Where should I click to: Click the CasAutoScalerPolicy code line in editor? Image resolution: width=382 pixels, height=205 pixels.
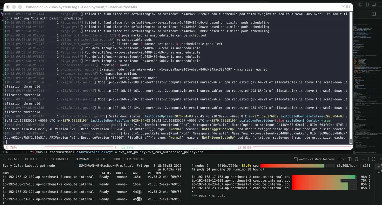pos(116,152)
